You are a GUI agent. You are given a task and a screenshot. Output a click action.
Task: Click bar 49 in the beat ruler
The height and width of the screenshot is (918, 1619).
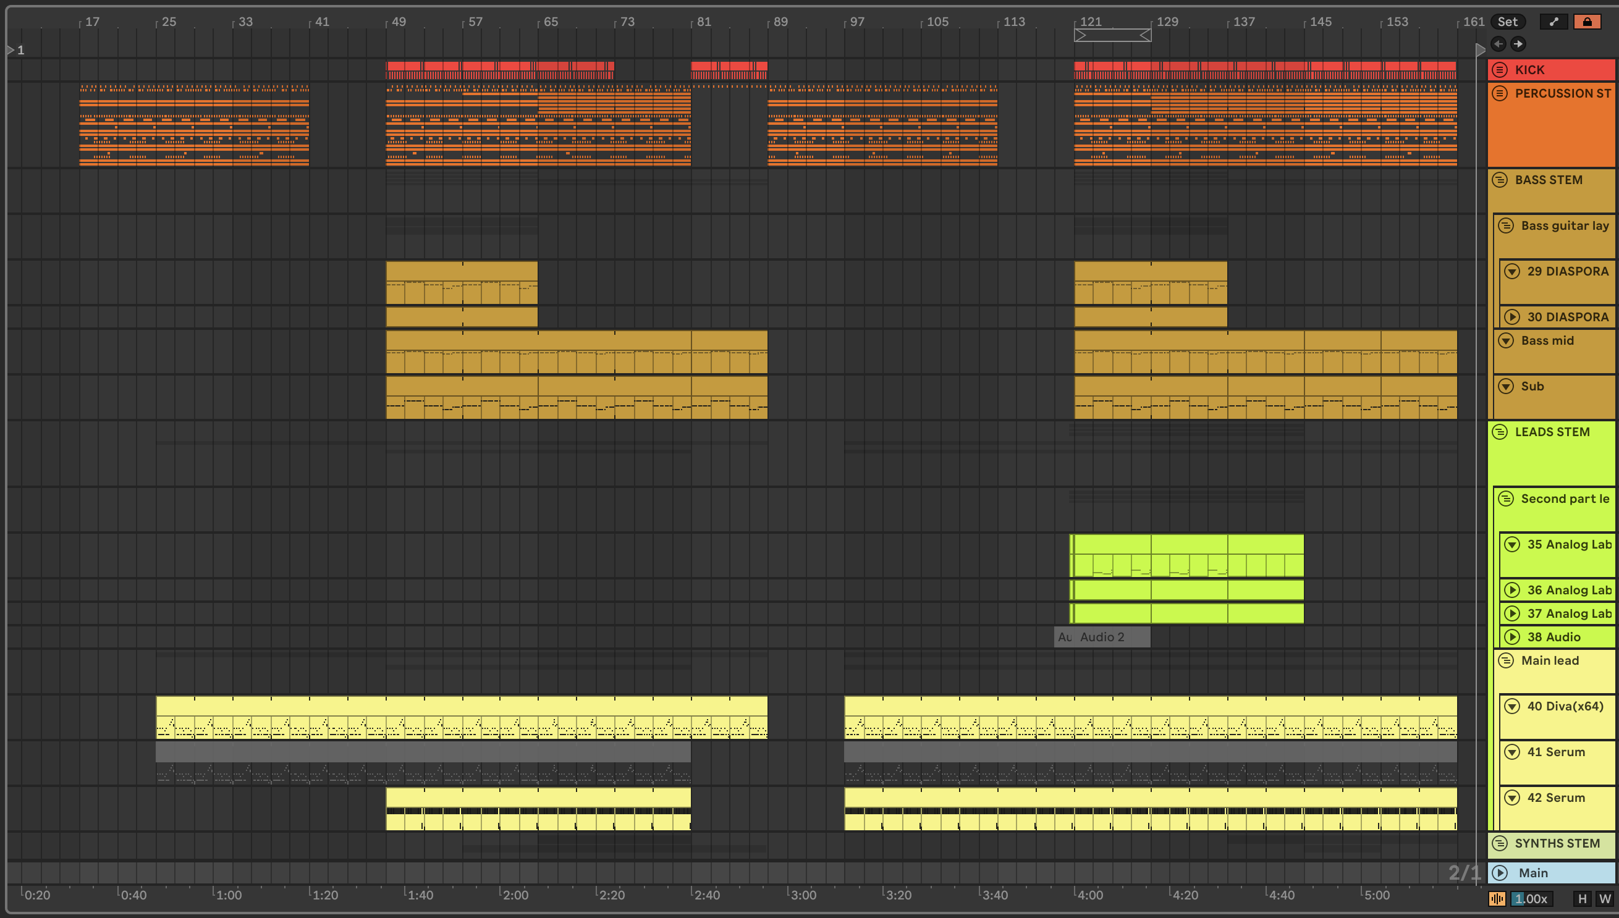399,22
